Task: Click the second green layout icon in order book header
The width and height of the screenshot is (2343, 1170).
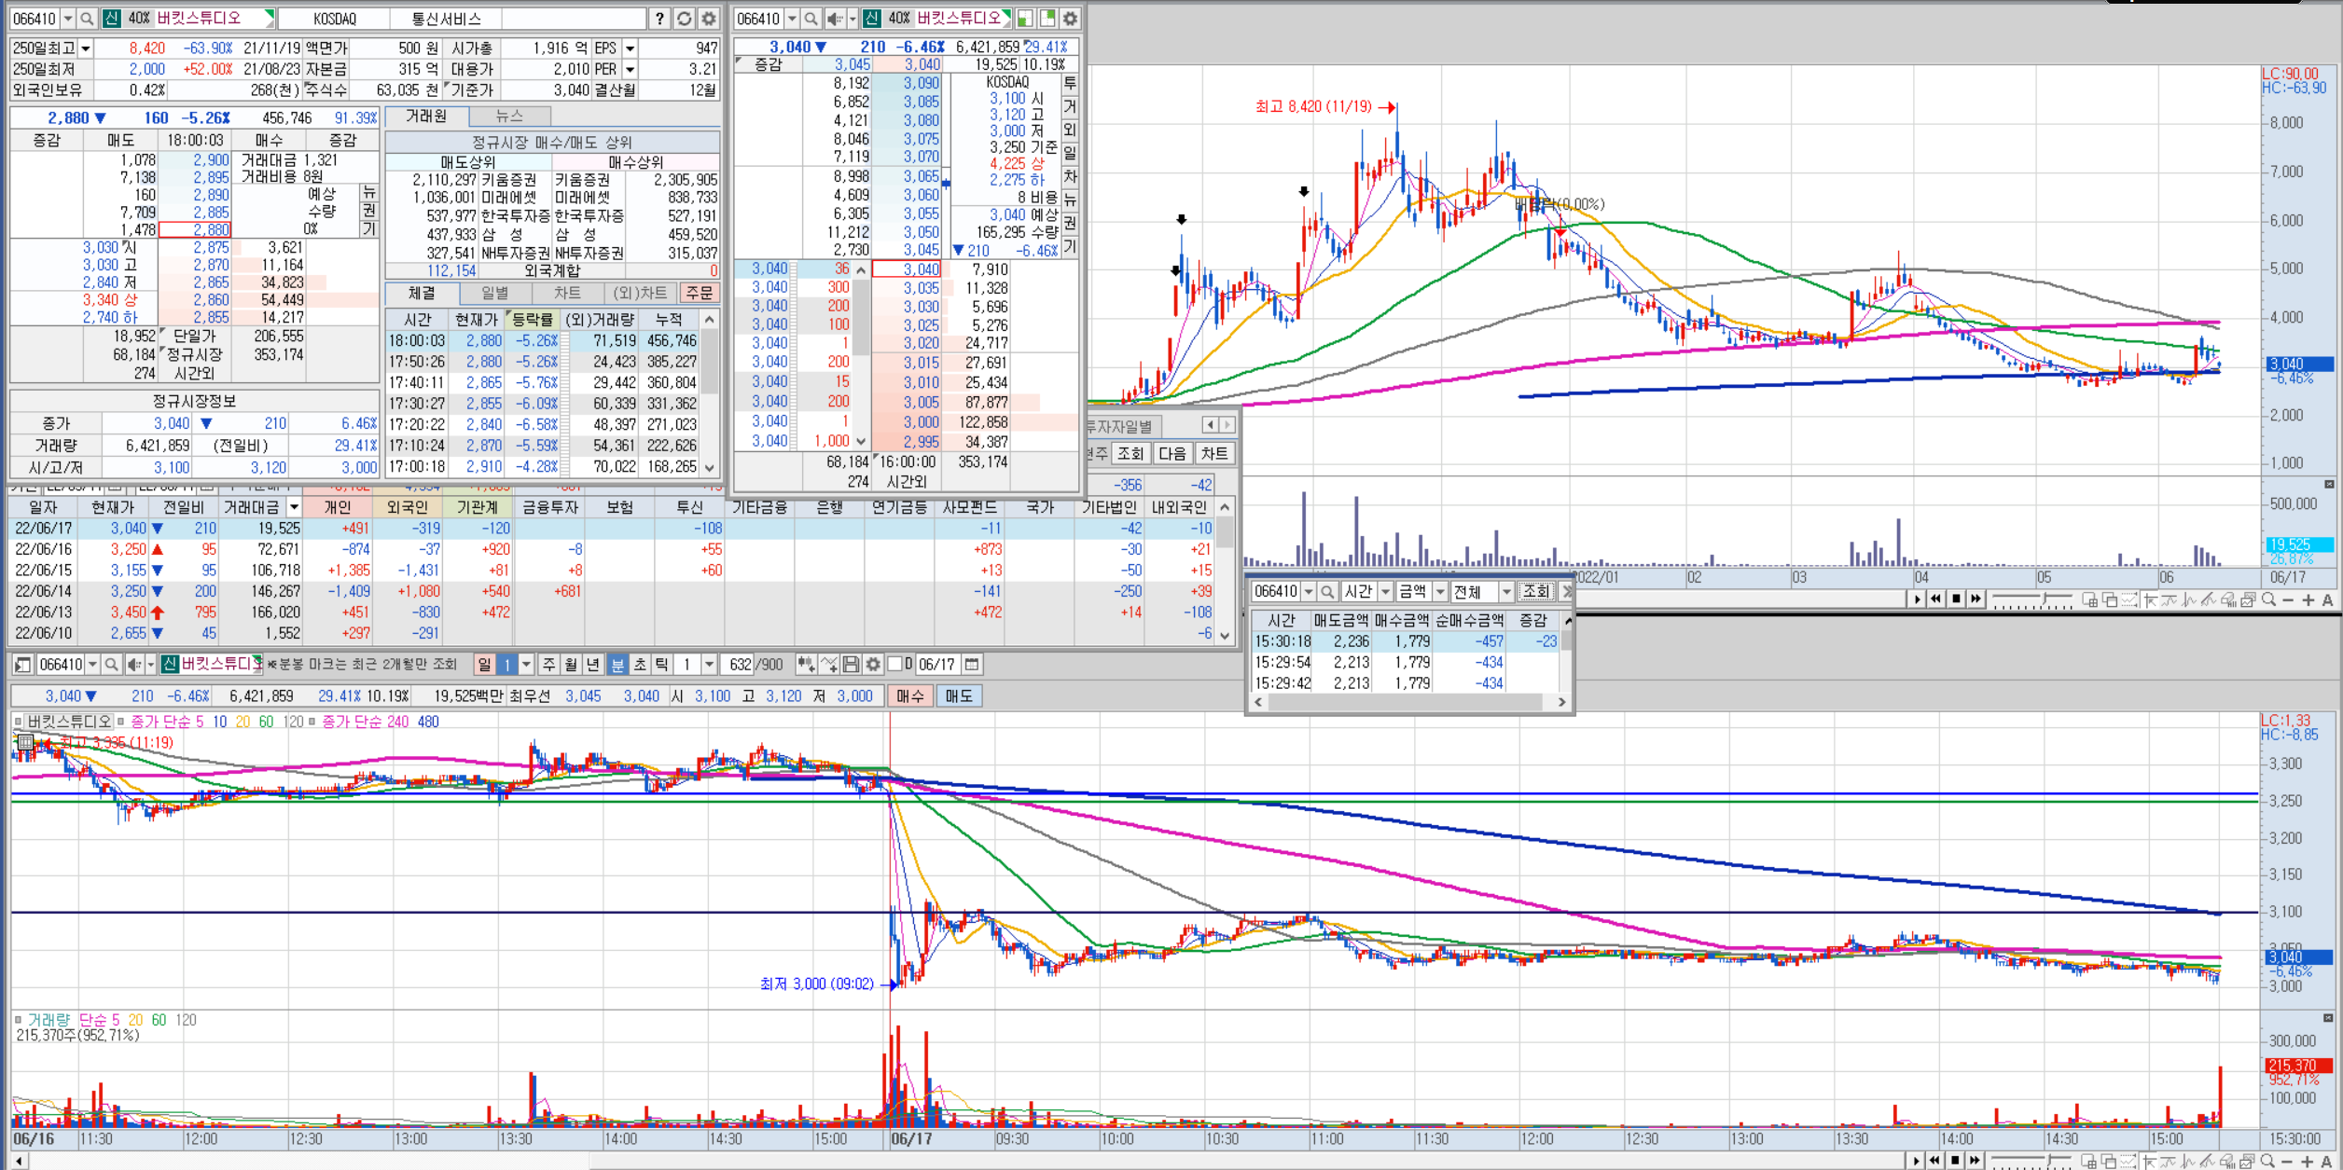Action: point(1047,18)
